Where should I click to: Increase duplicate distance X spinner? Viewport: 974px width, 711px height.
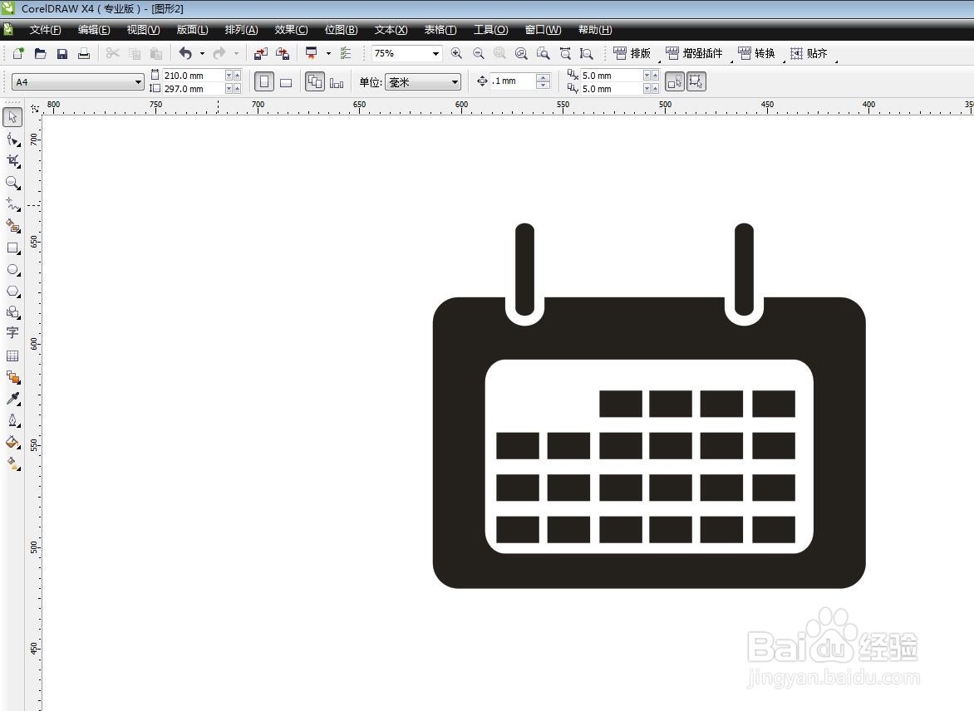[x=655, y=75]
